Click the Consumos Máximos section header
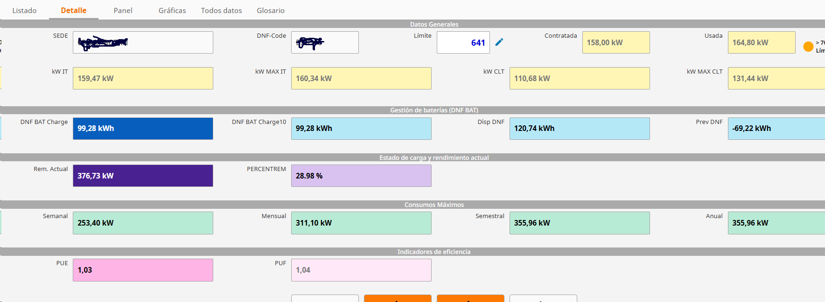 pyautogui.click(x=434, y=205)
